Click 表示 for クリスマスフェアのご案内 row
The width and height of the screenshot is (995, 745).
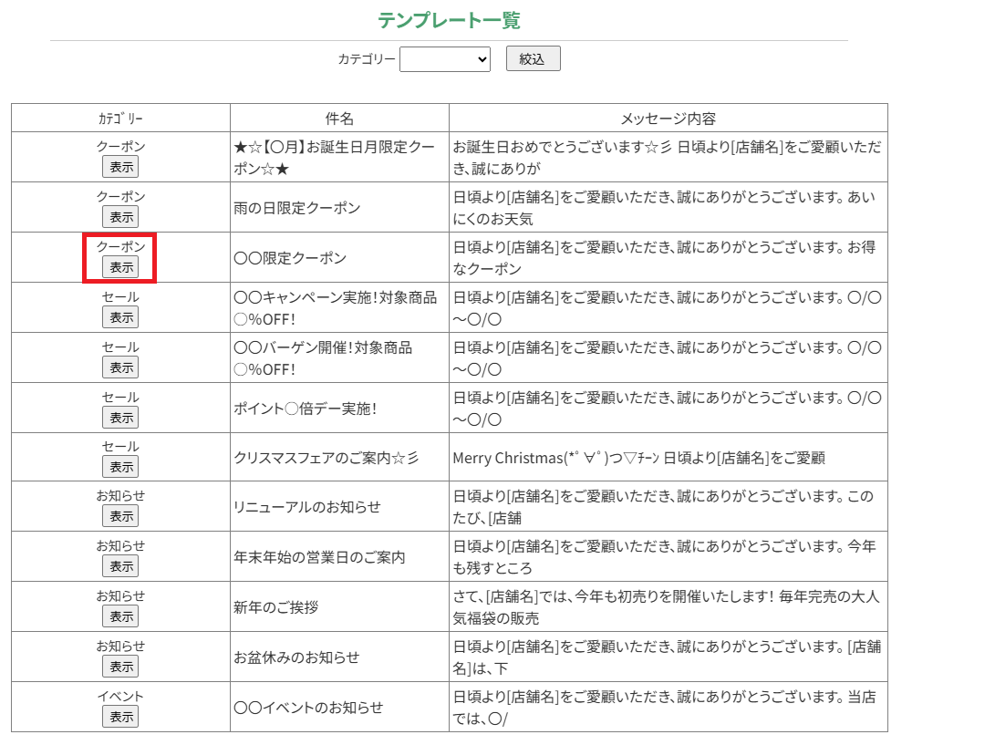point(120,467)
